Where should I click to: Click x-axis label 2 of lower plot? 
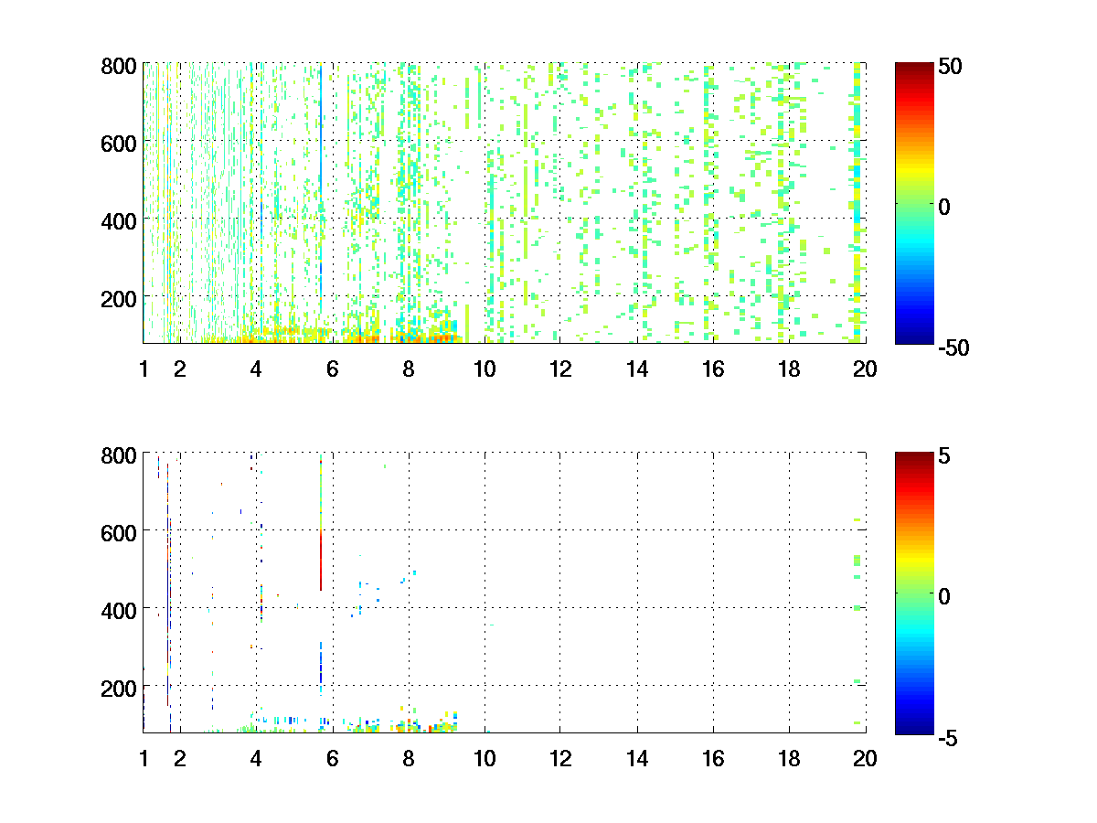point(180,758)
